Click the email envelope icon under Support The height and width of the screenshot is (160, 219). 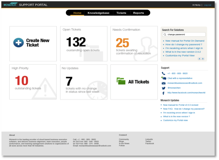[164, 83]
